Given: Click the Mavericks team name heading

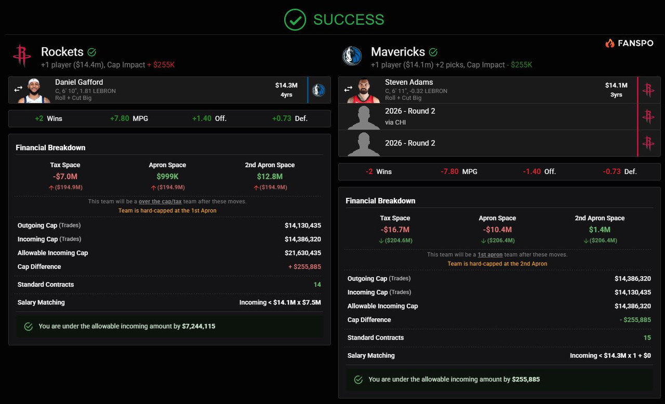Looking at the screenshot, I should pyautogui.click(x=398, y=52).
